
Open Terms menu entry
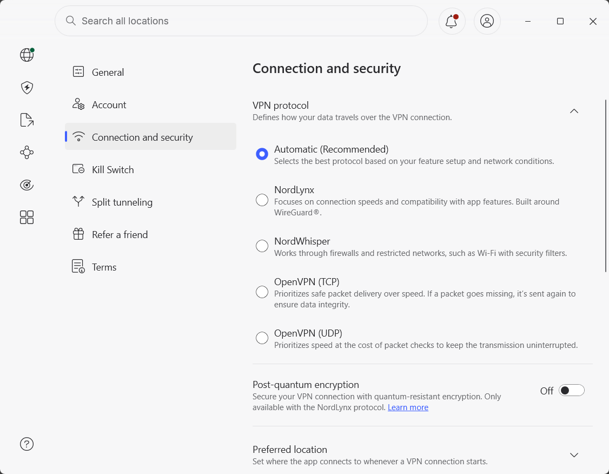(150, 267)
